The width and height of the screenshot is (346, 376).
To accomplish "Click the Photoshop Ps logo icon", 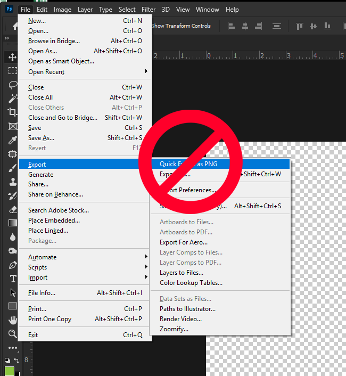I will 9,9.
